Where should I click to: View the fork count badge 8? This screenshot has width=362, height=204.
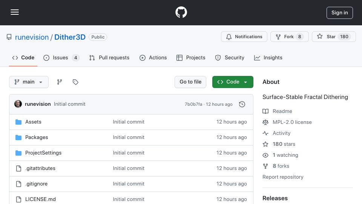pyautogui.click(x=299, y=37)
